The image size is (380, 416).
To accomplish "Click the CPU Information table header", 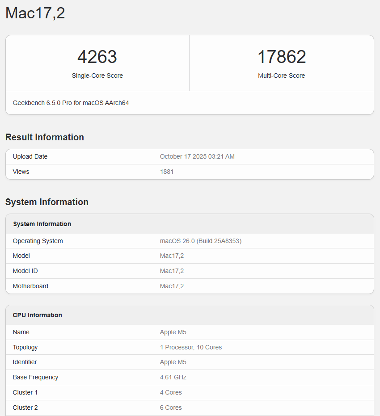I will 38,315.
